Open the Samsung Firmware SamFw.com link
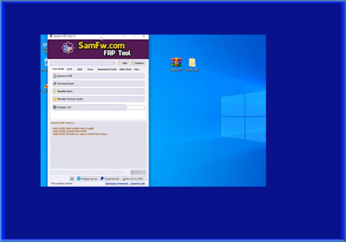The height and width of the screenshot is (242, 346). pos(125,184)
